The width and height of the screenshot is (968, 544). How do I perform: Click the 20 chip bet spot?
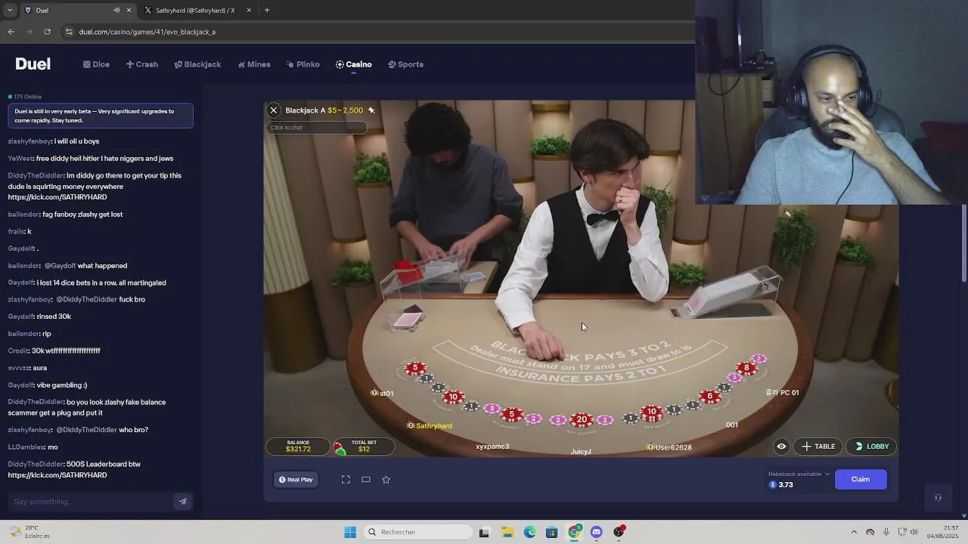tap(581, 419)
